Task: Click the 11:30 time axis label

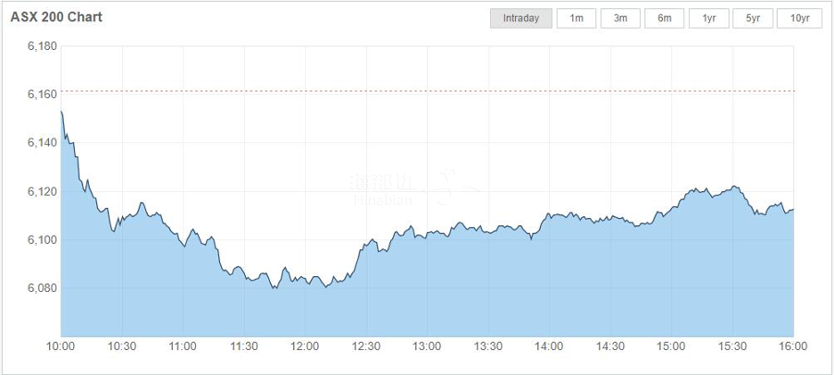Action: tap(244, 346)
